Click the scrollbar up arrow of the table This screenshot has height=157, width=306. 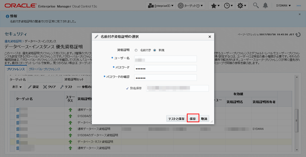click(x=297, y=77)
